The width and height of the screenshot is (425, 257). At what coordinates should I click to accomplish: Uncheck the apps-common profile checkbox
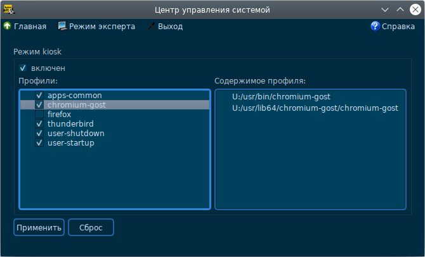39,95
